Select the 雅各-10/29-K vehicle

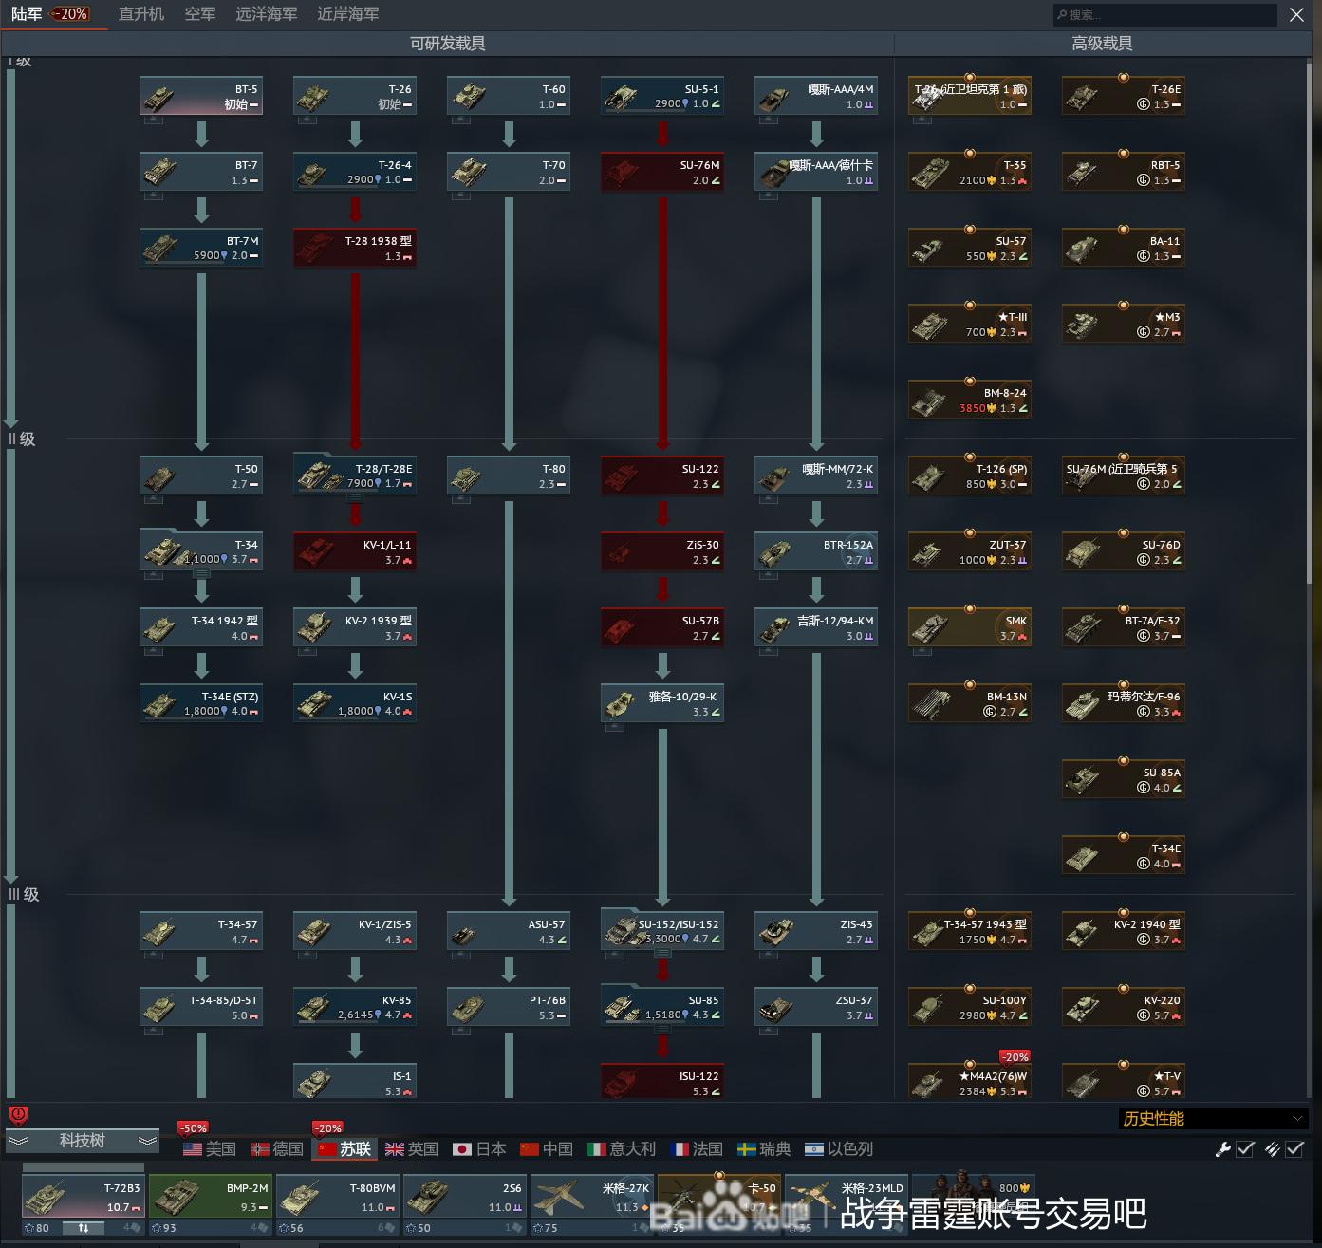(x=662, y=703)
